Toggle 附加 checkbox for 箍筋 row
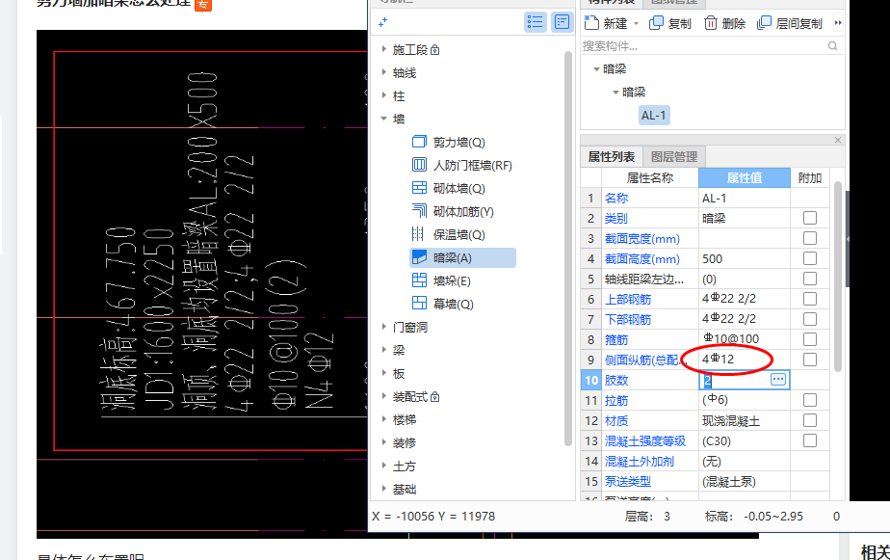The image size is (890, 560). coord(810,339)
